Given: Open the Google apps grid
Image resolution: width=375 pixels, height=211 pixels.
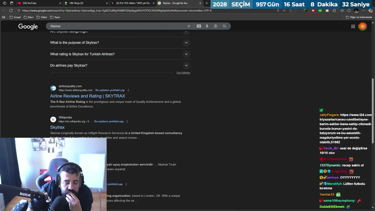Looking at the screenshot, I should point(353,26).
